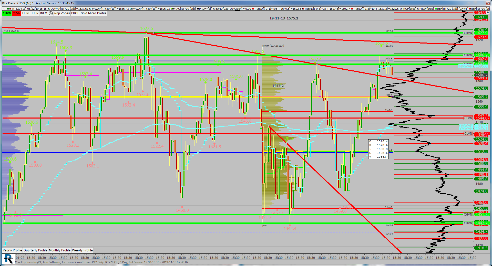Screen dimensions: 492x266
Task: Select the 1427.9 red price marker
Action: (481, 239)
